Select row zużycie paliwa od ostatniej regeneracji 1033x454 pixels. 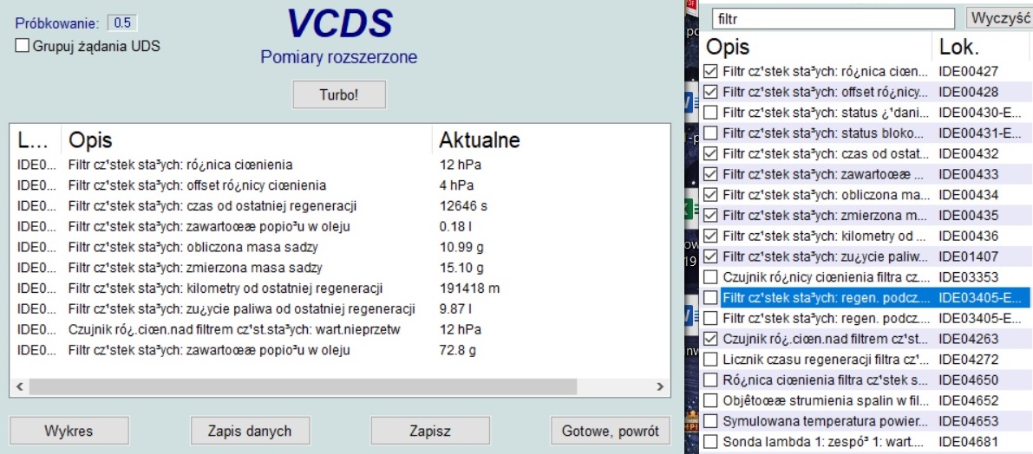click(x=339, y=309)
